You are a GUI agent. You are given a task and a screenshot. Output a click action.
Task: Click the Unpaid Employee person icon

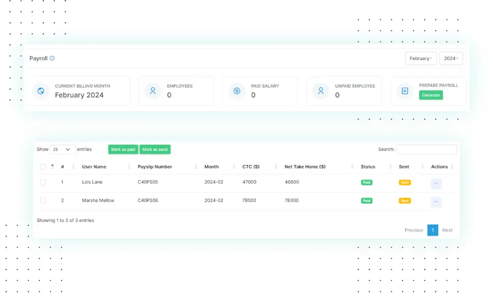click(321, 91)
